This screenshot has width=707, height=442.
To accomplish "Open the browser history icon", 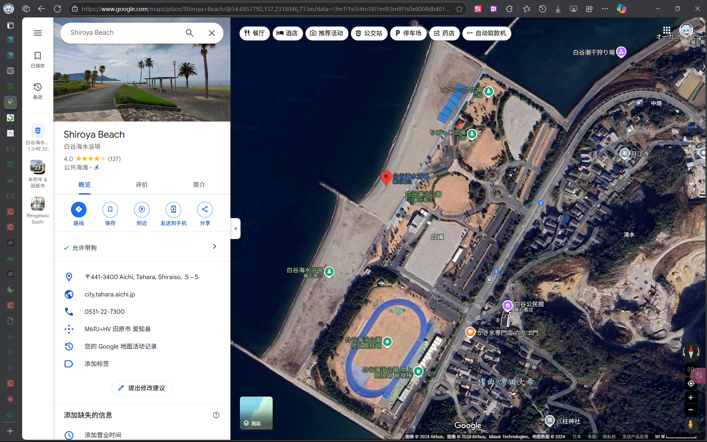I will (x=542, y=9).
